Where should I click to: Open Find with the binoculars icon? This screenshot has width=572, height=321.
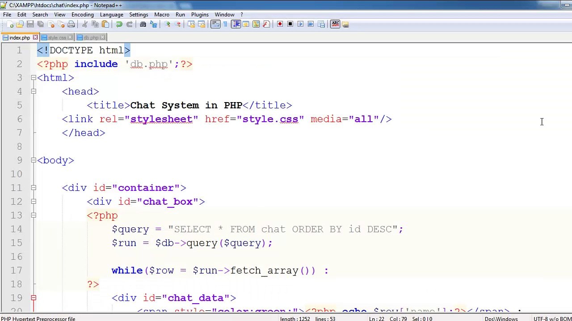[143, 24]
